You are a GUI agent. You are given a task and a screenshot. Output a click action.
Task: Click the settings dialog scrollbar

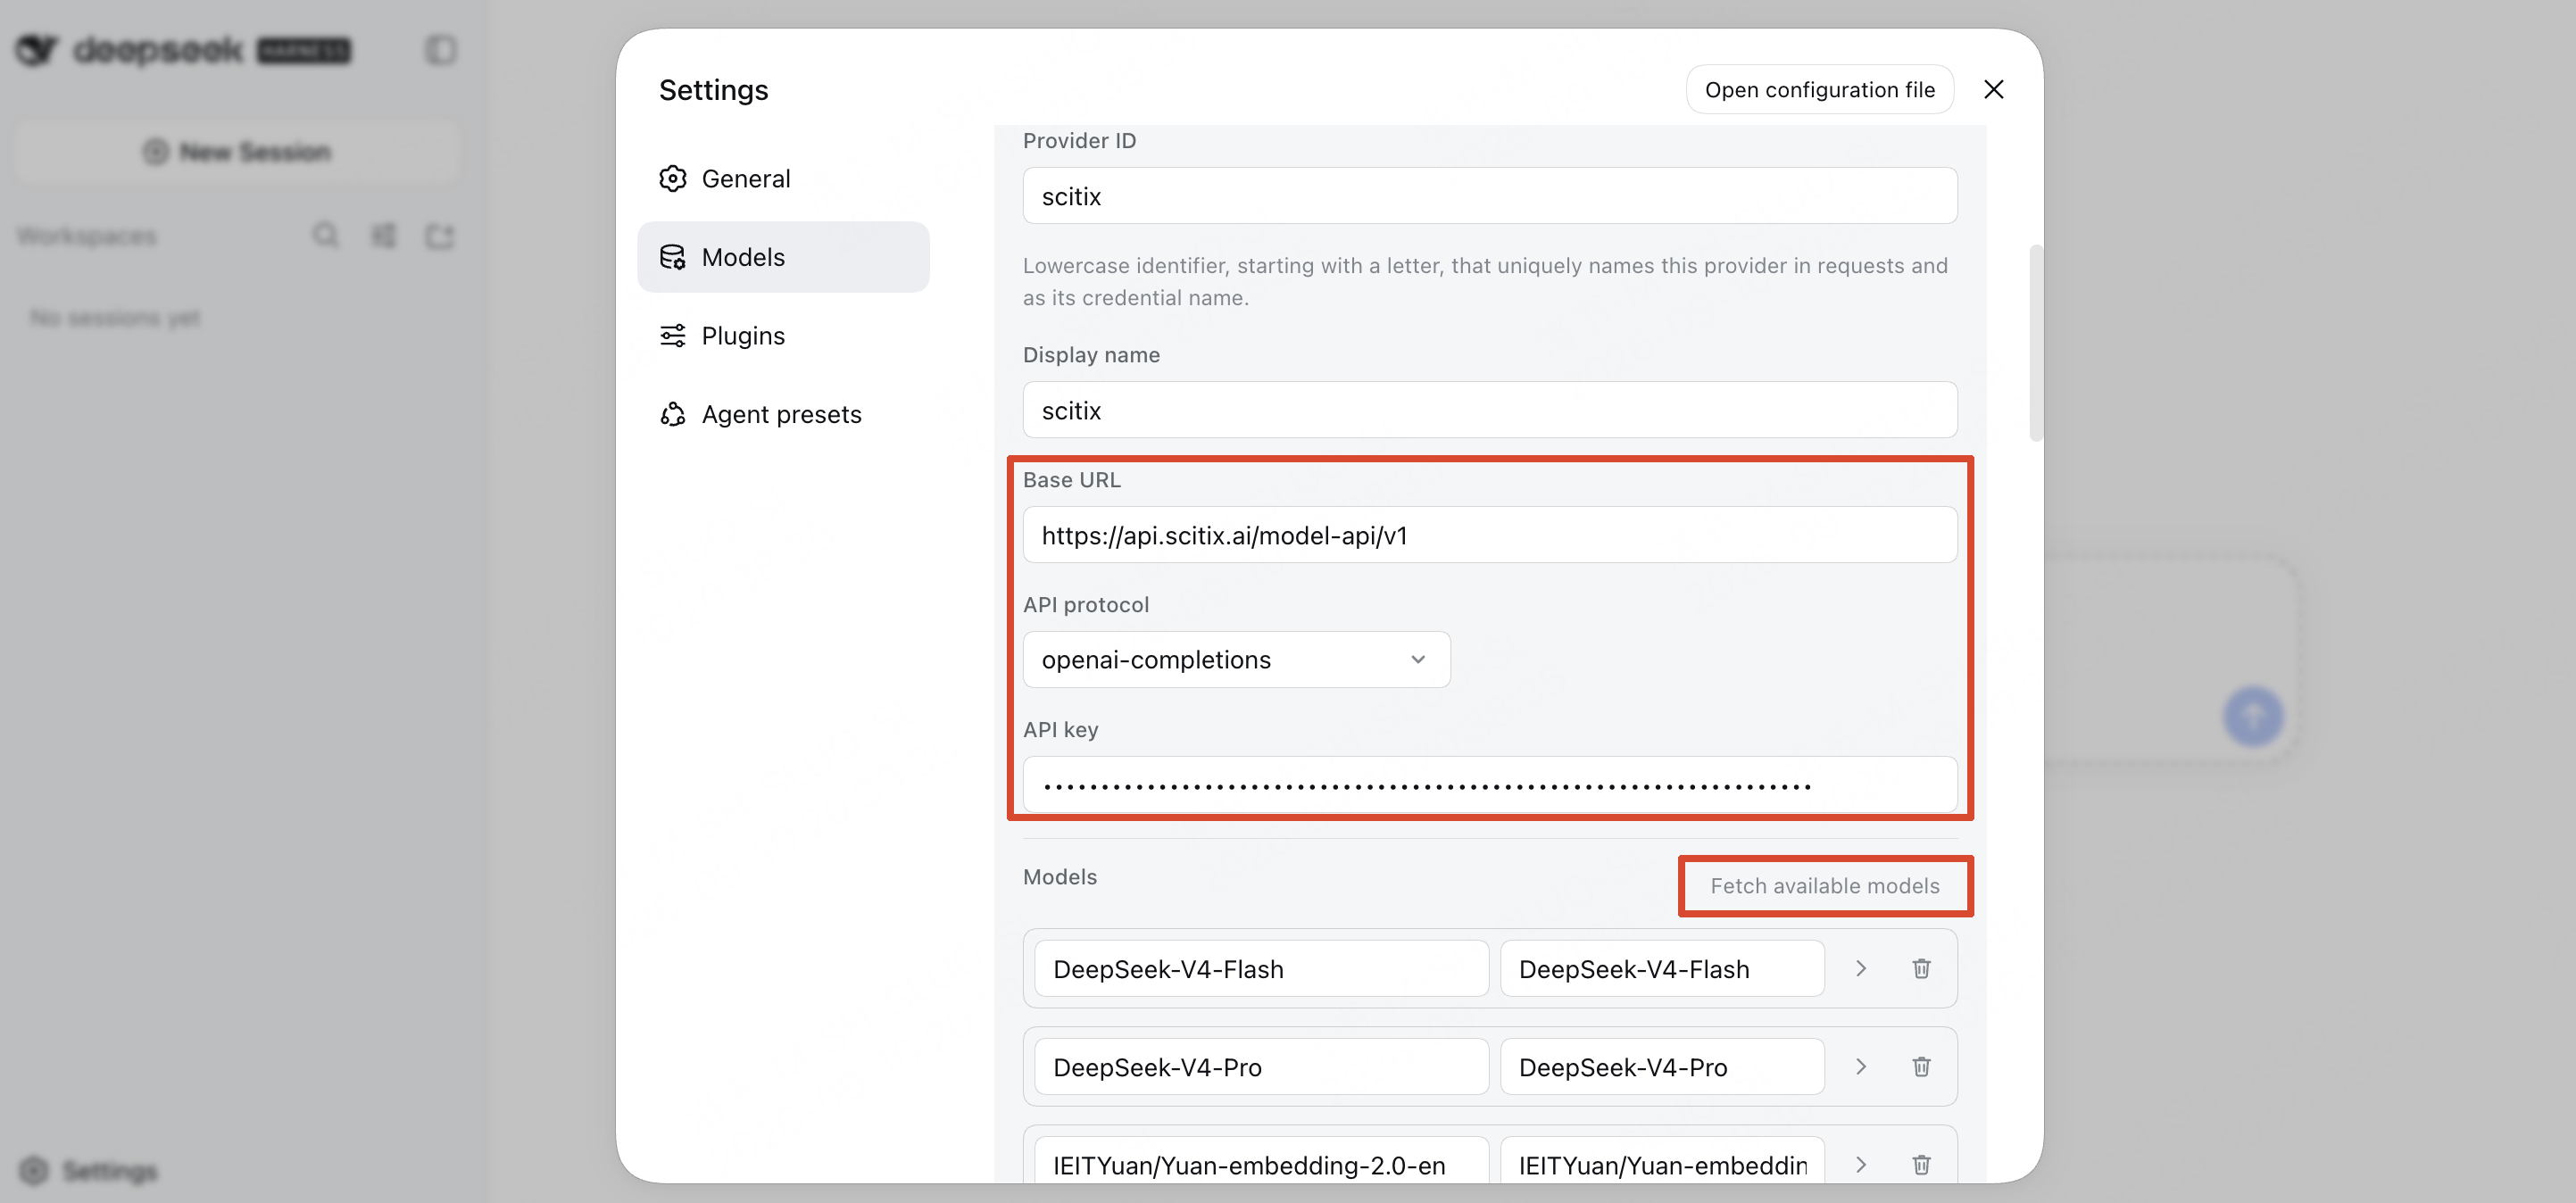tap(2035, 342)
